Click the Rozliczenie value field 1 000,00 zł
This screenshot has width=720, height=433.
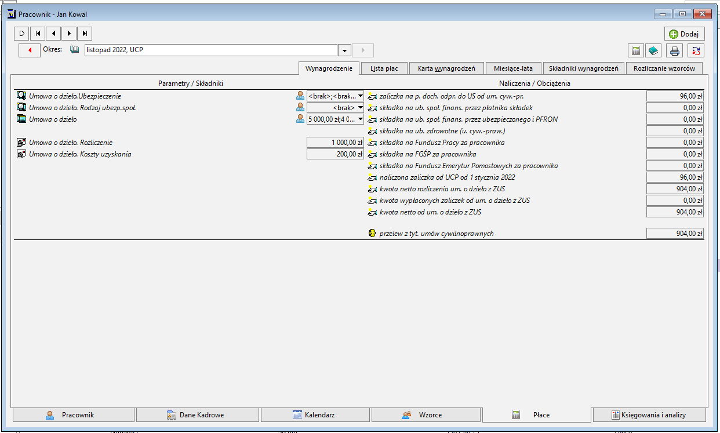pos(335,142)
